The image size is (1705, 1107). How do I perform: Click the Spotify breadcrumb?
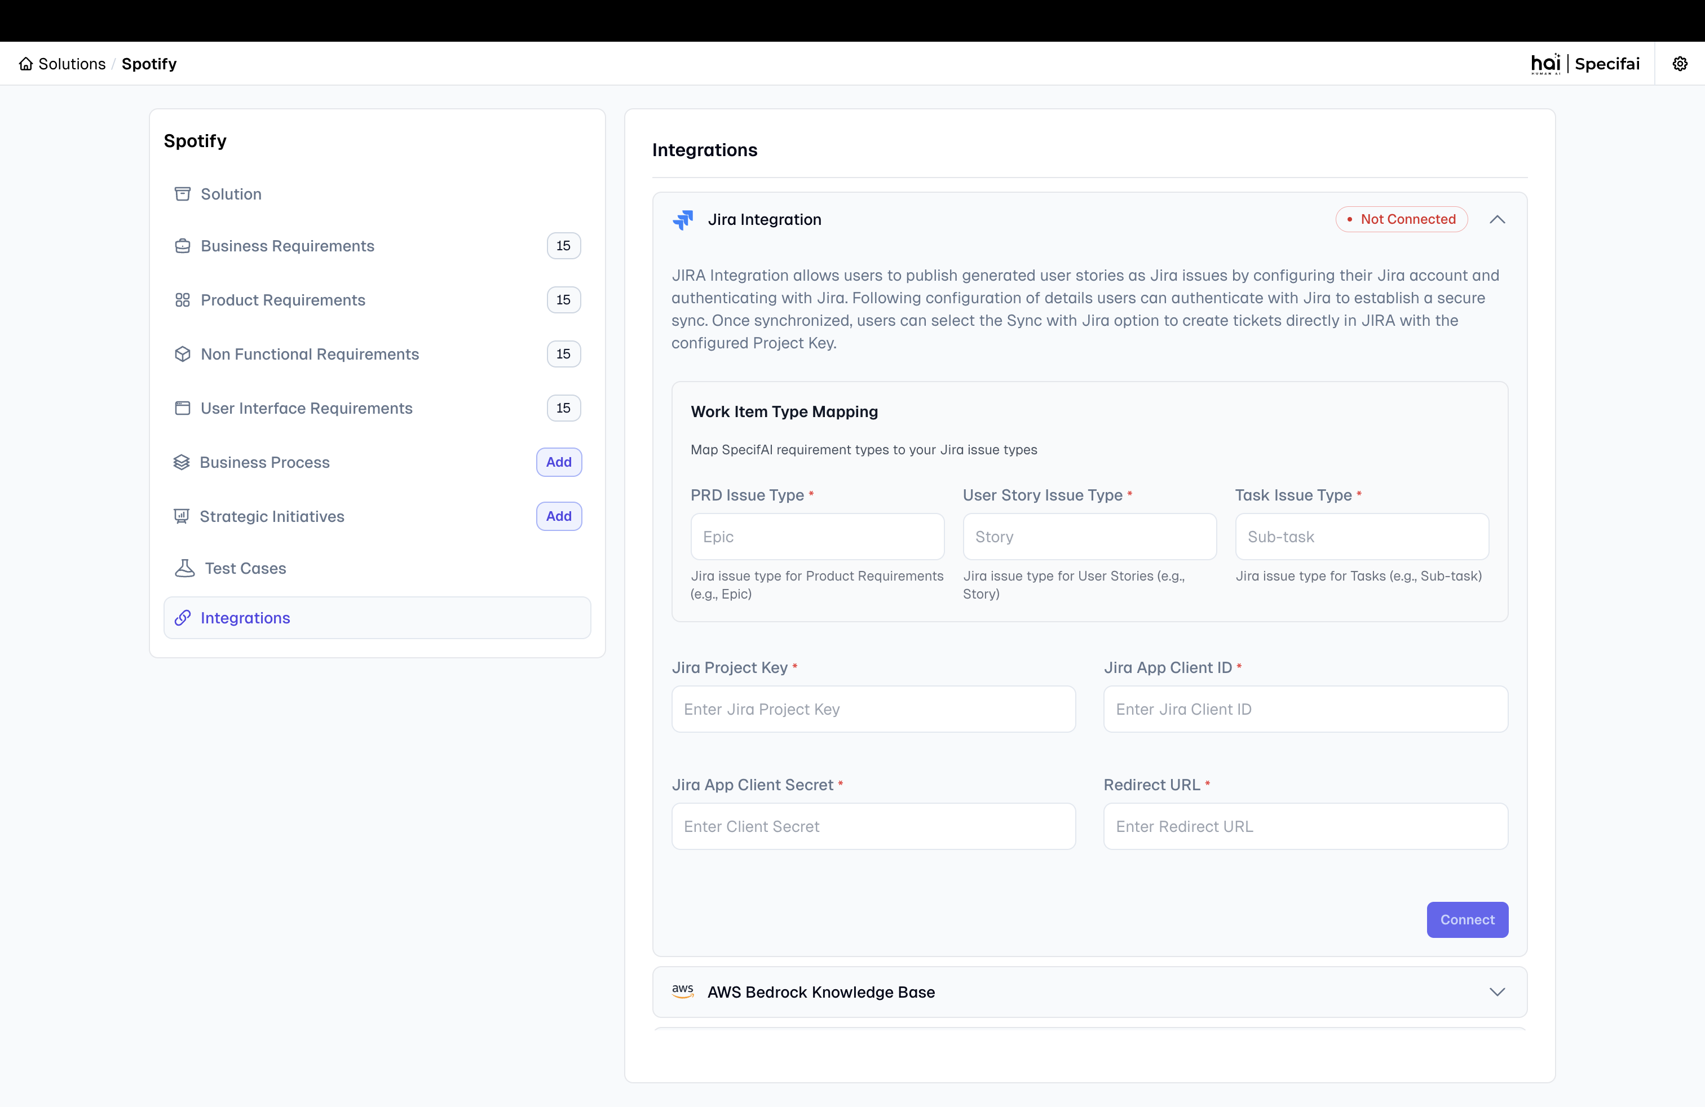[149, 64]
